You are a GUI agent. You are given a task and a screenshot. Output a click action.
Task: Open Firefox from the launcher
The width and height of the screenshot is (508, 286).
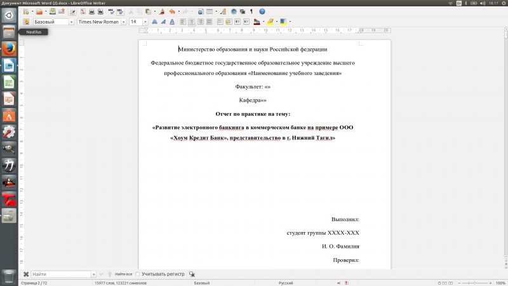[9, 49]
